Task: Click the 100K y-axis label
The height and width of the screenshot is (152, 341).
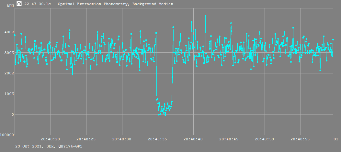Action: coord(9,94)
